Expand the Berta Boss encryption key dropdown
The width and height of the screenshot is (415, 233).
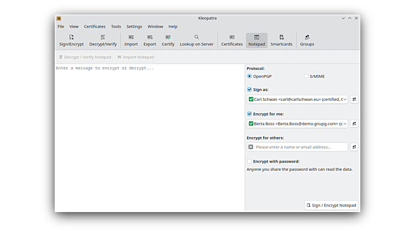[345, 124]
